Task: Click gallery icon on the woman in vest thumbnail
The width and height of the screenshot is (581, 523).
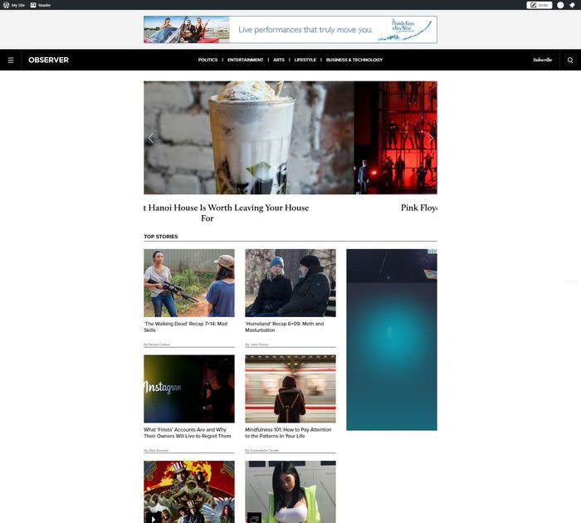Action: (x=254, y=518)
